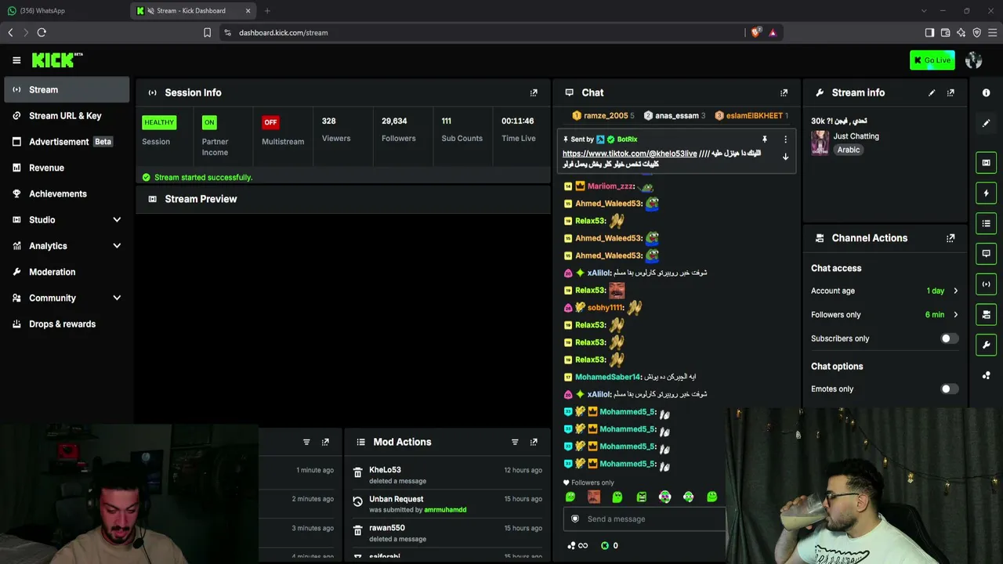Open amrmuhamdd profile in Unban Request
The height and width of the screenshot is (564, 1003).
(x=445, y=510)
